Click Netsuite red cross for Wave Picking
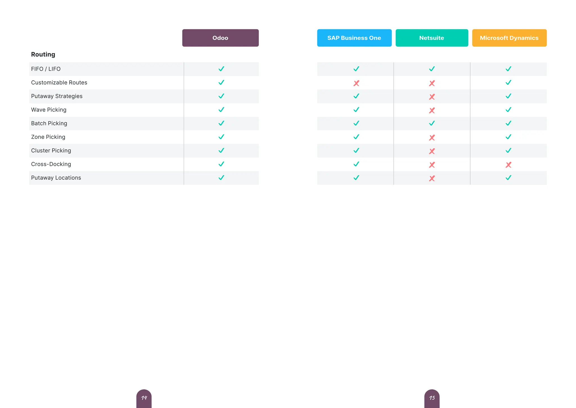The image size is (576, 408). click(x=432, y=110)
